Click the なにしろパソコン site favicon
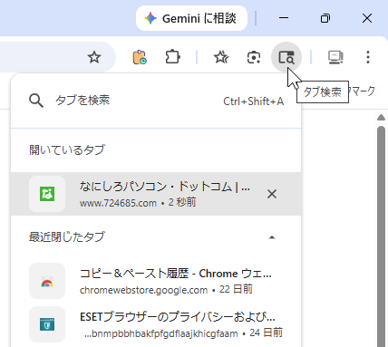The width and height of the screenshot is (388, 347). 47,194
